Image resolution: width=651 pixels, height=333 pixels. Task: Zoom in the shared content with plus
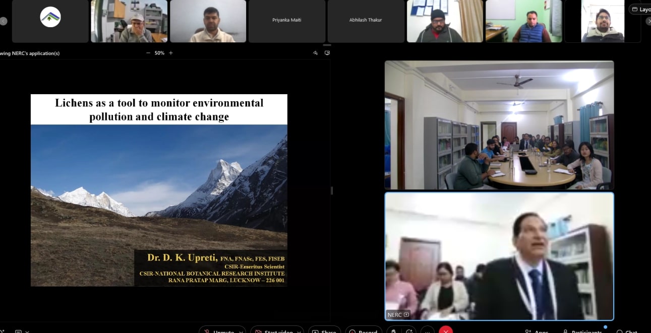[171, 53]
